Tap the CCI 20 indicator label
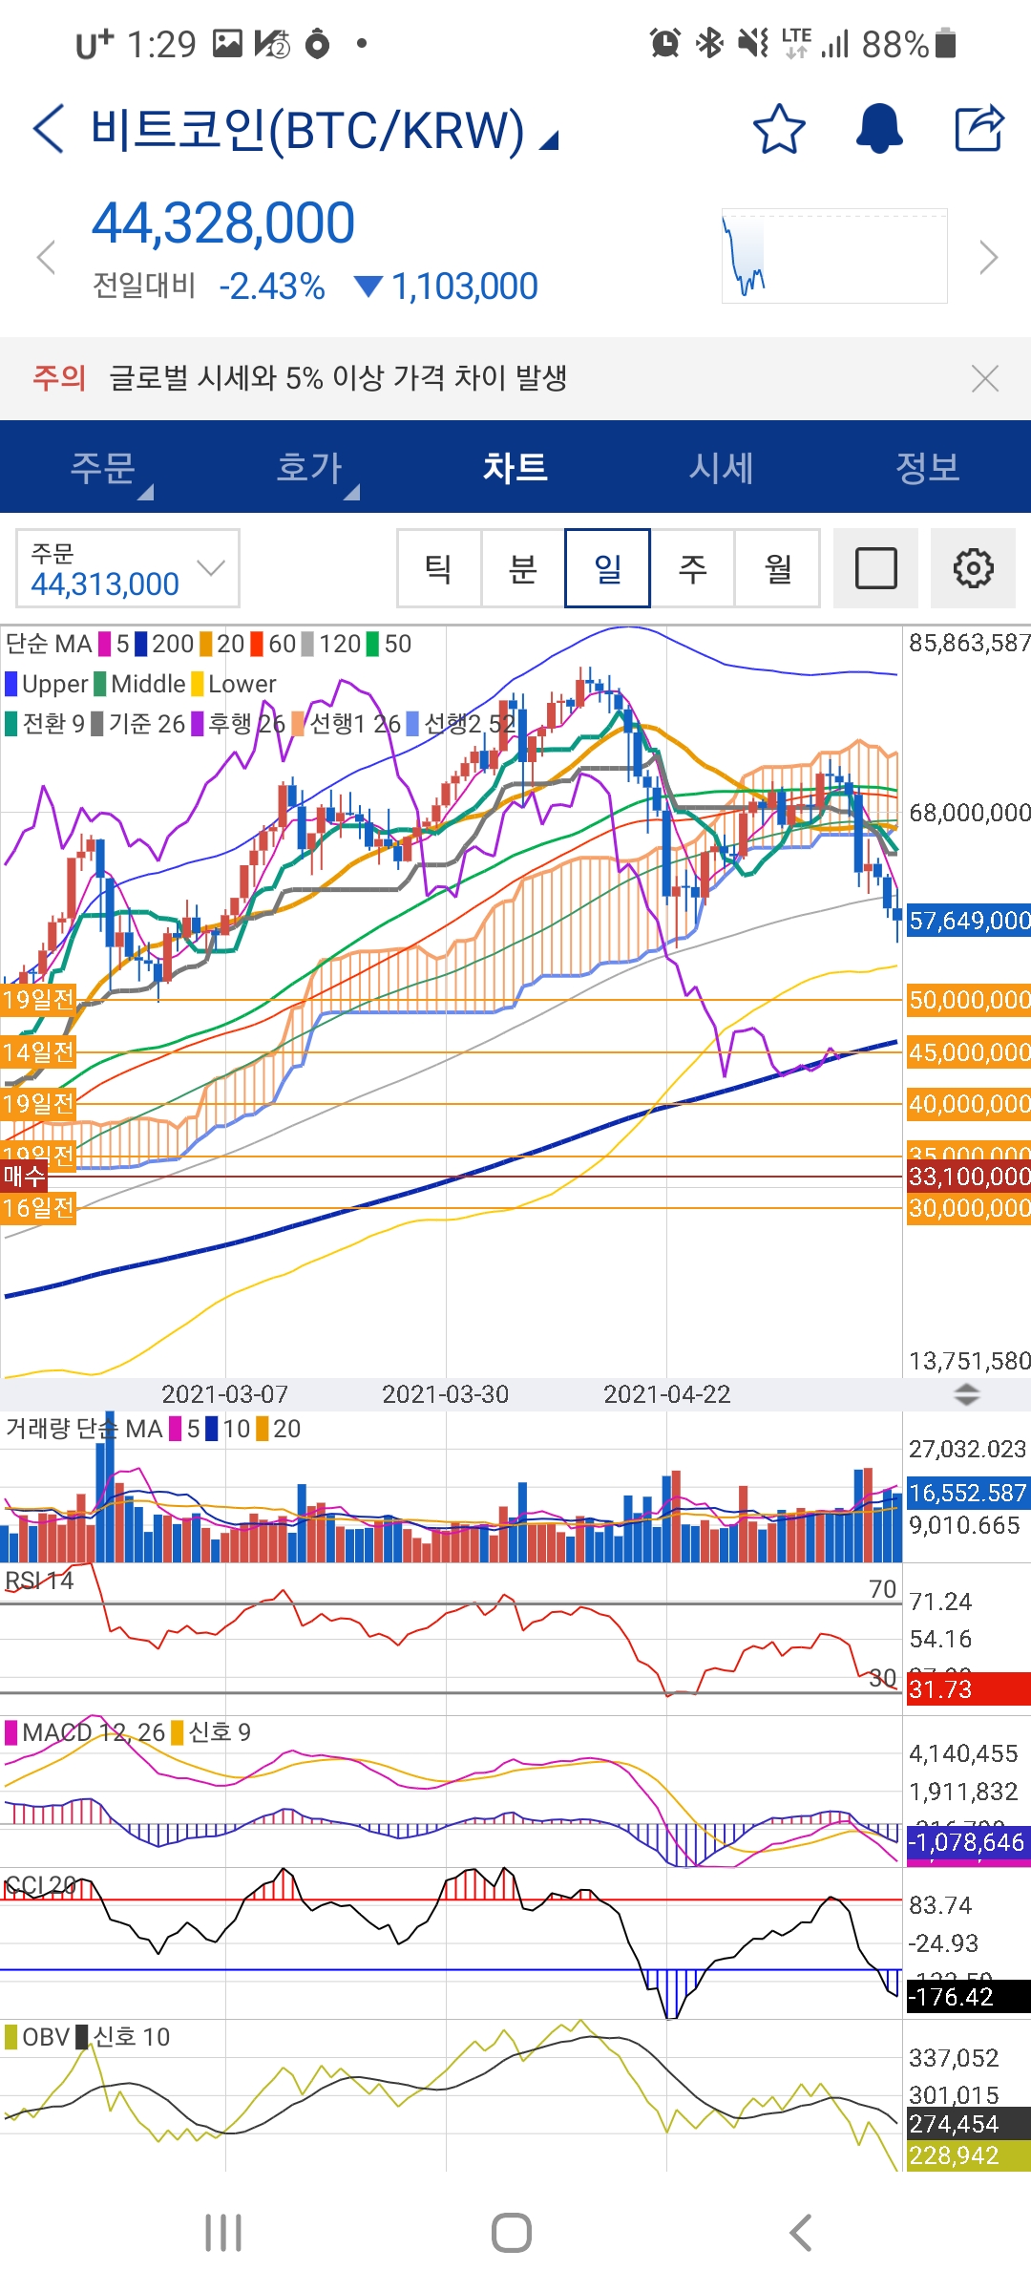The image size is (1031, 2292). pos(40,1884)
